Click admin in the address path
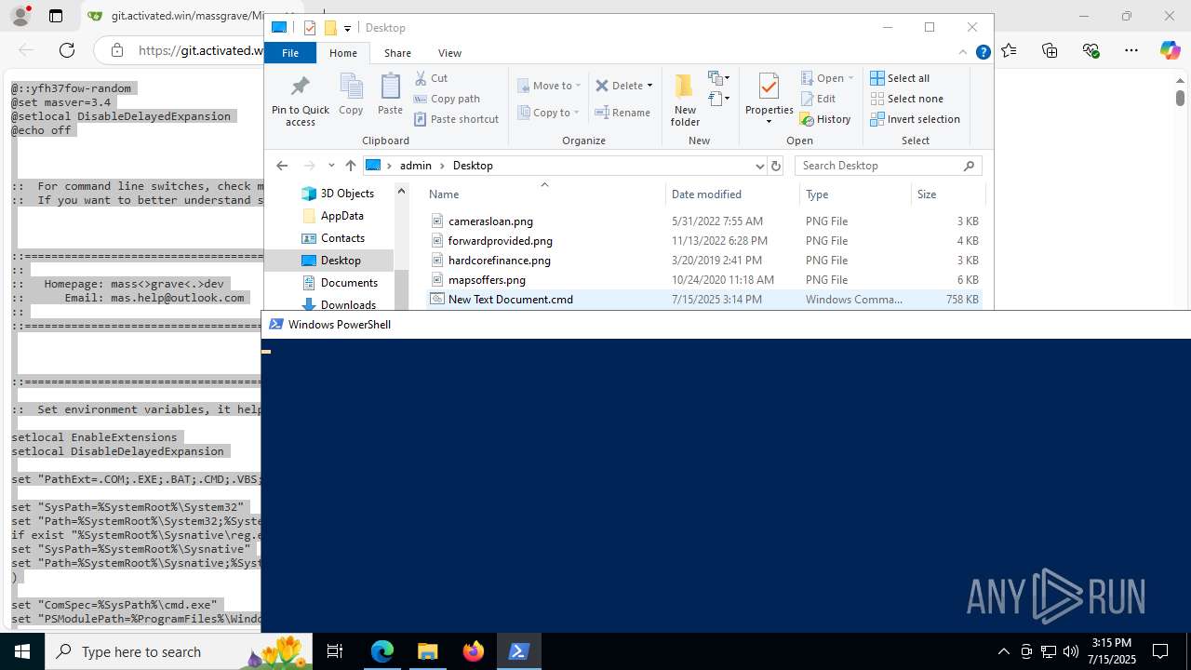 point(416,166)
